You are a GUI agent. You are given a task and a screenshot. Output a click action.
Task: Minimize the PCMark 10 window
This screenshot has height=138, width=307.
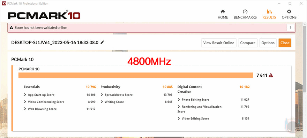[x=279, y=3]
